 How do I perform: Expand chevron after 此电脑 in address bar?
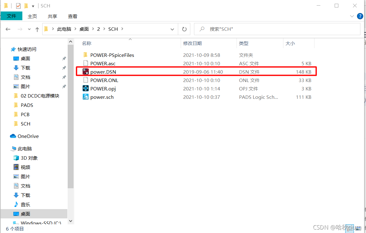coord(75,29)
